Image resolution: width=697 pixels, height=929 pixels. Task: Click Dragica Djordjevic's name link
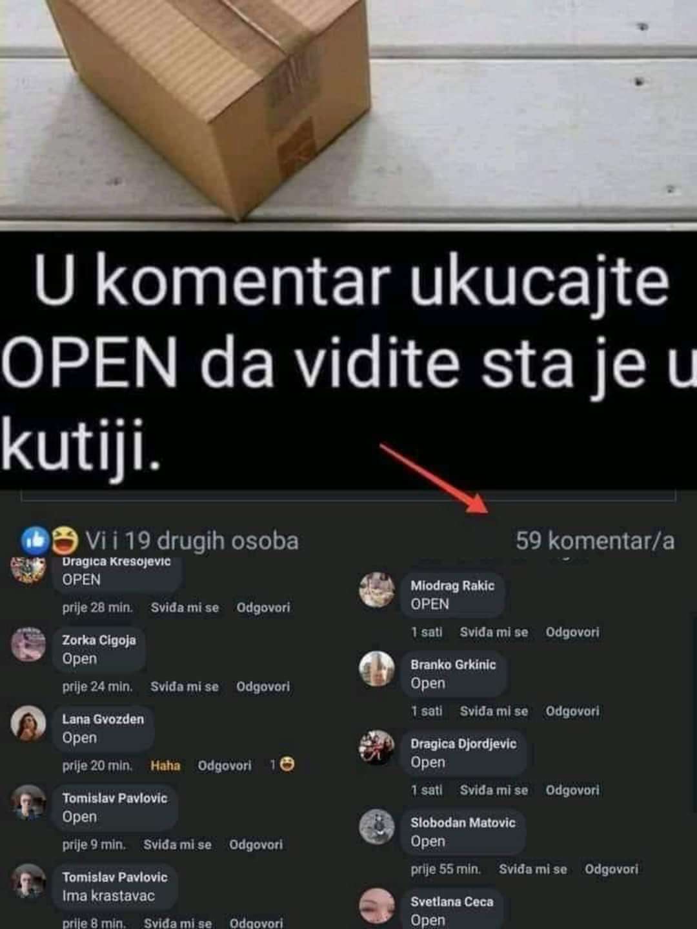pos(463,744)
